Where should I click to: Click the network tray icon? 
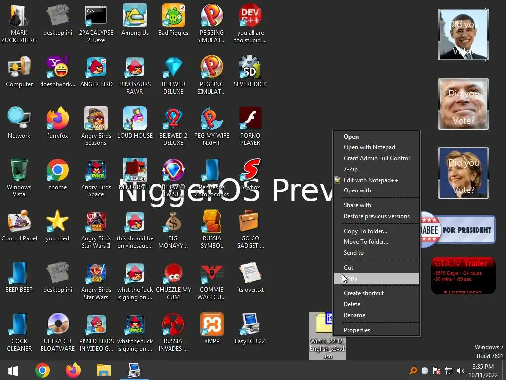pyautogui.click(x=449, y=371)
